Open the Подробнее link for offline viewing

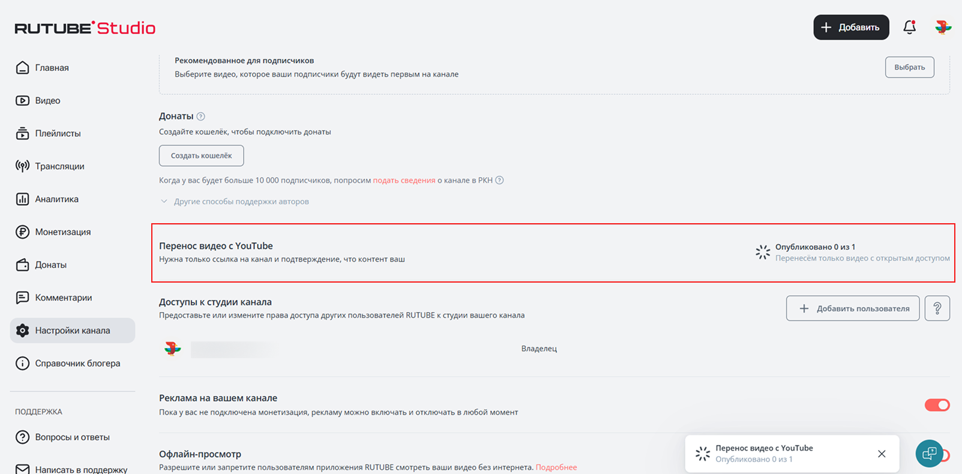tap(556, 467)
